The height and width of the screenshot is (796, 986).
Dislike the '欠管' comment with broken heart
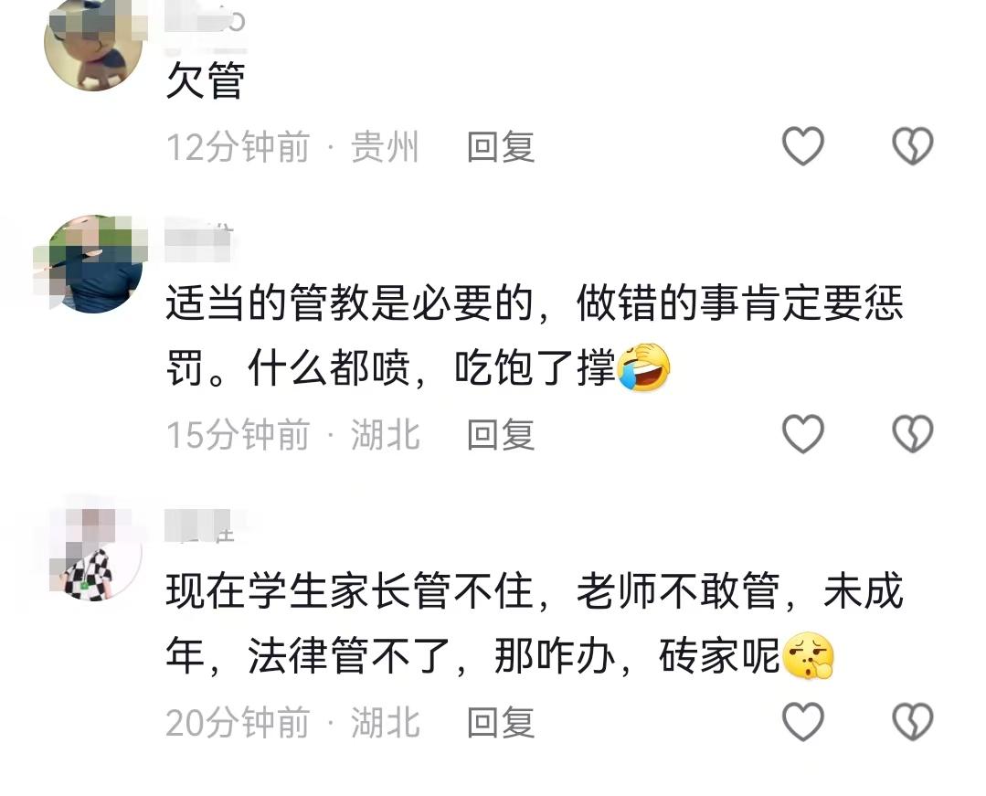coord(913,146)
